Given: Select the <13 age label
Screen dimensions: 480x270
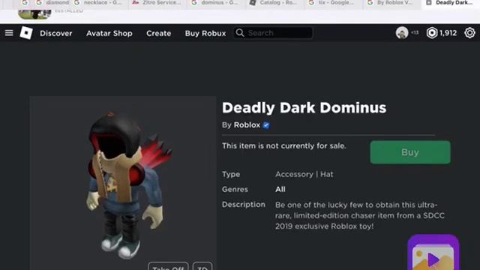Looking at the screenshot, I should click(415, 32).
